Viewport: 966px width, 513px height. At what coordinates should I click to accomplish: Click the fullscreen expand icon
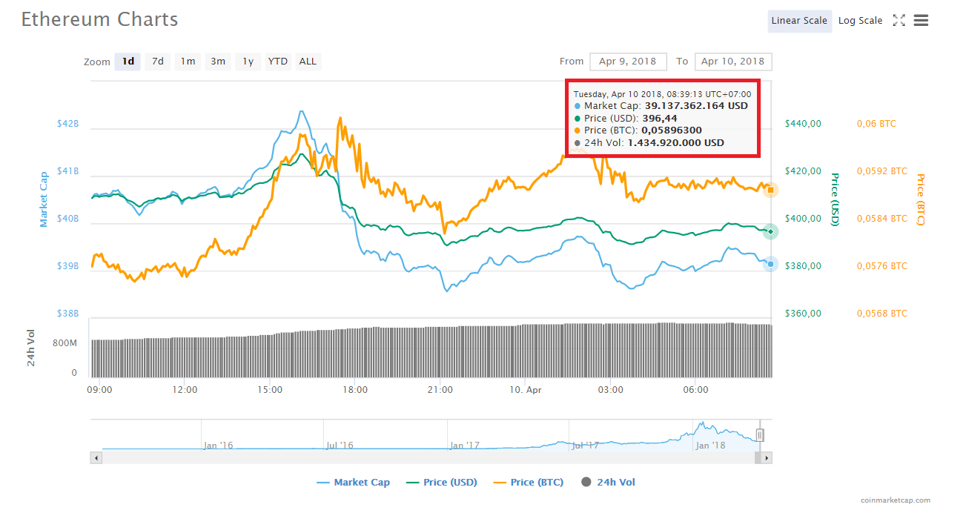click(x=899, y=21)
